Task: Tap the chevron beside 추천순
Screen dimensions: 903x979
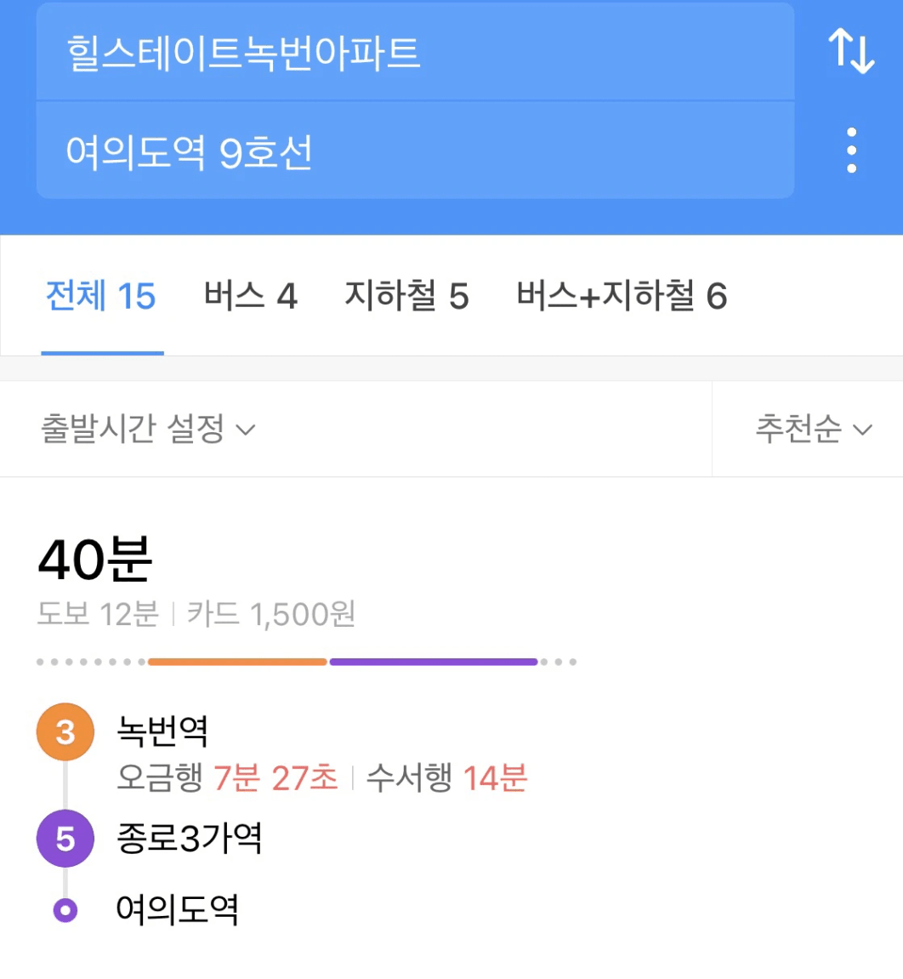Action: coord(862,430)
